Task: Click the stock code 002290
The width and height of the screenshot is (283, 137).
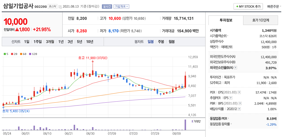Action: pos(40,7)
